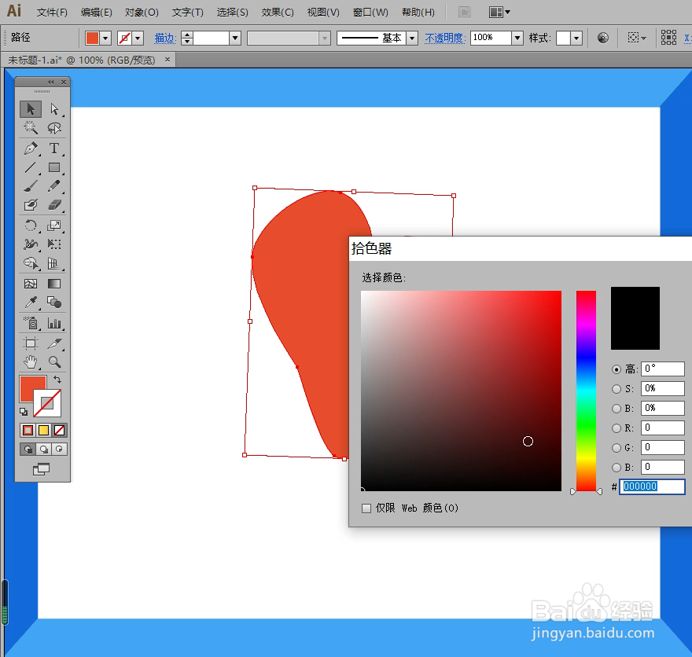Open the fill color dropdown in control bar
Image resolution: width=692 pixels, height=657 pixels.
(x=105, y=39)
